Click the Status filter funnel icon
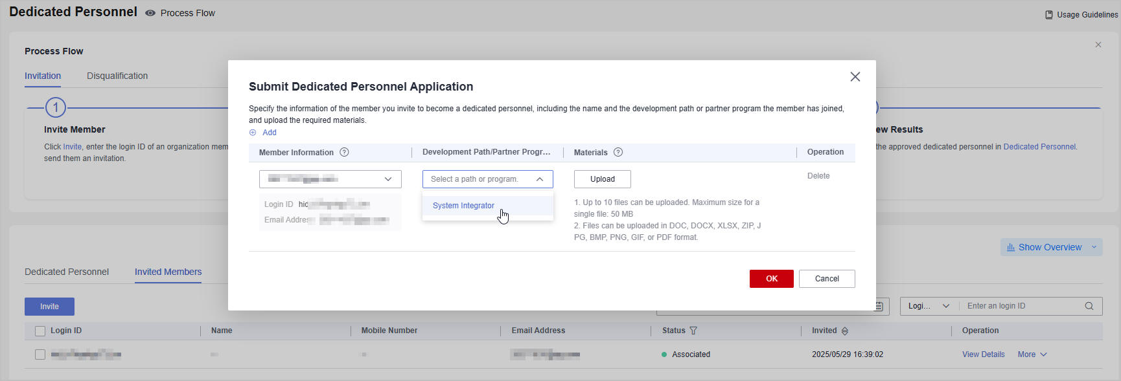This screenshot has width=1121, height=381. tap(693, 331)
